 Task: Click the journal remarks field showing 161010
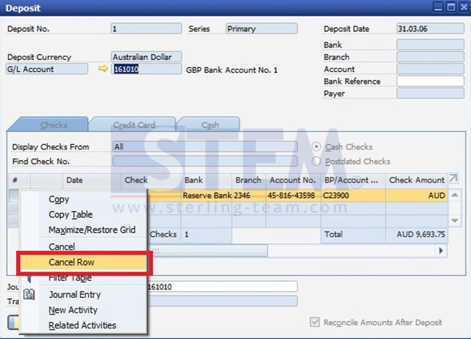222,286
